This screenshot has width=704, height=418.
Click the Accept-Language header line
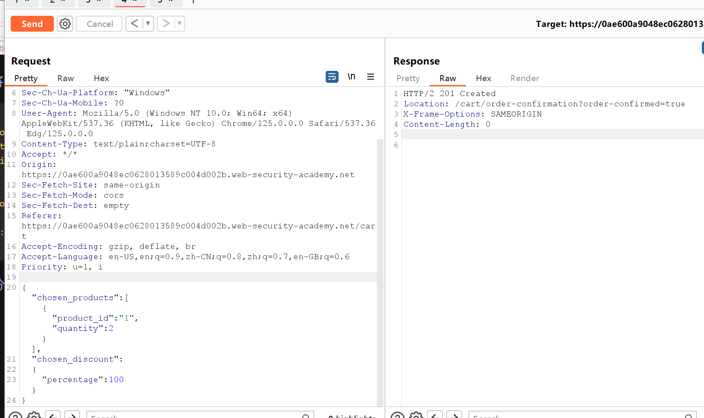pos(186,257)
